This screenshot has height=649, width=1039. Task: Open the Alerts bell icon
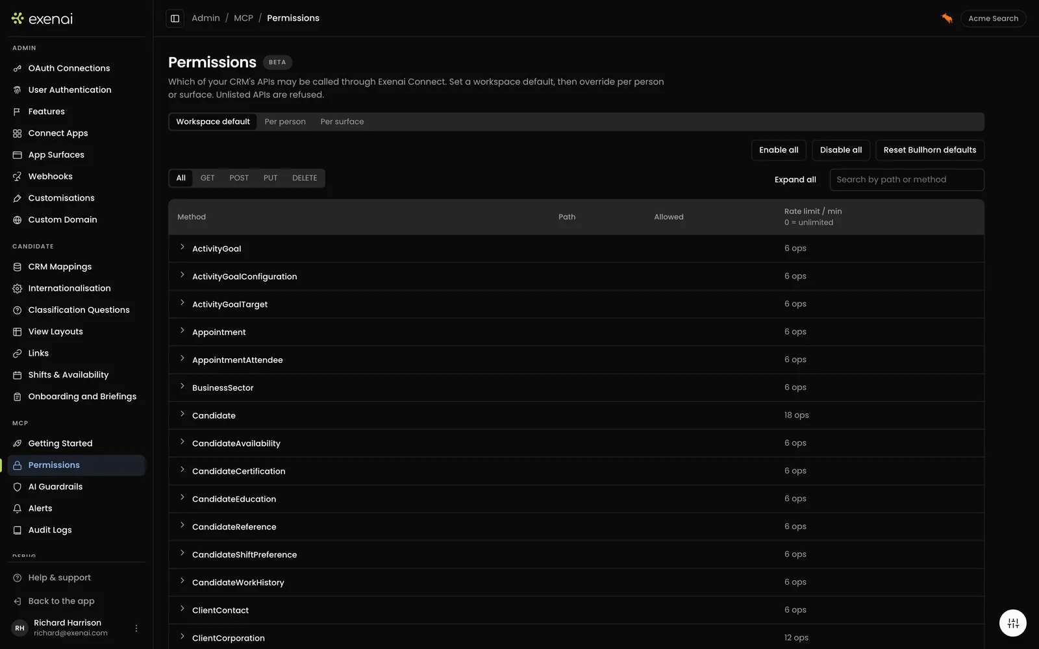18,508
